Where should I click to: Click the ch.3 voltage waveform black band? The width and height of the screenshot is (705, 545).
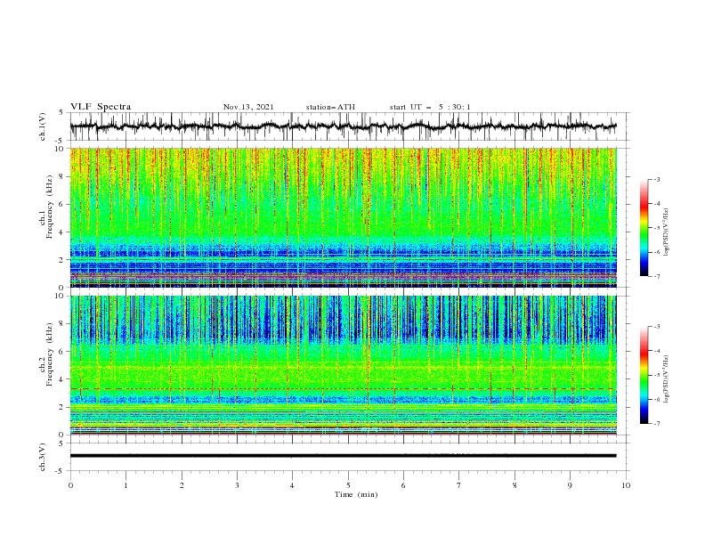(x=343, y=456)
